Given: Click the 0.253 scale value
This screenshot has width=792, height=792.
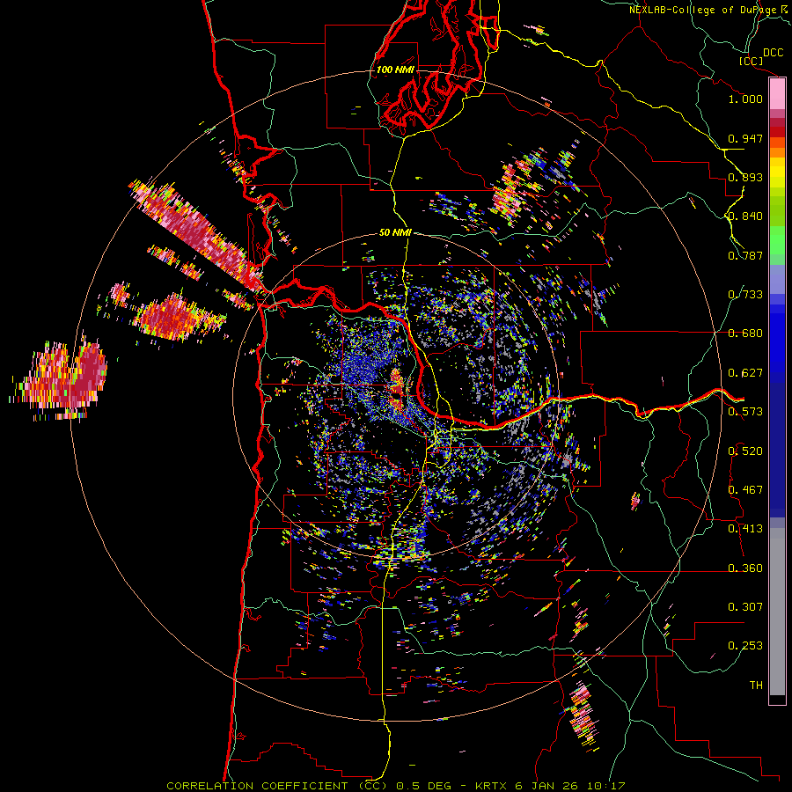Looking at the screenshot, I should (x=745, y=646).
